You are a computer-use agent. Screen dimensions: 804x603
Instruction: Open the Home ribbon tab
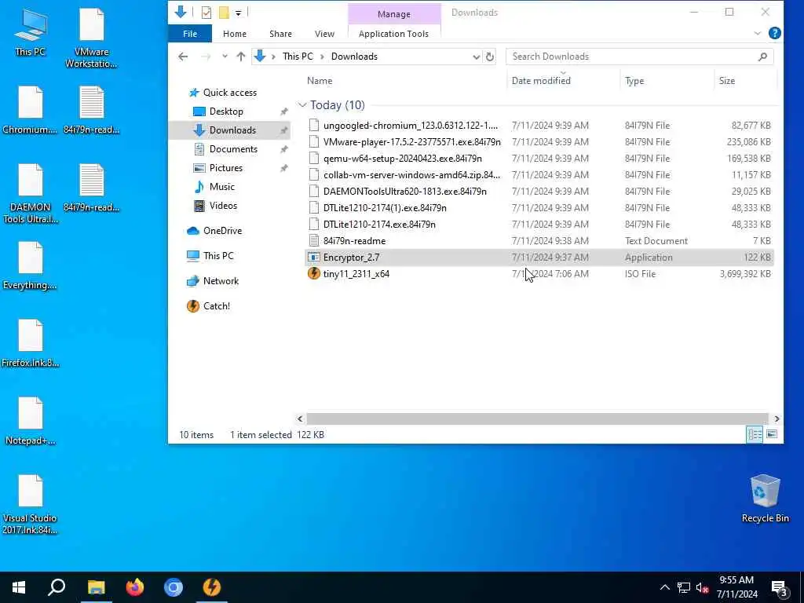tap(235, 34)
